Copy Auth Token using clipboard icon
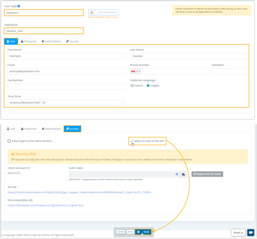The height and width of the screenshot is (239, 257). (x=183, y=174)
